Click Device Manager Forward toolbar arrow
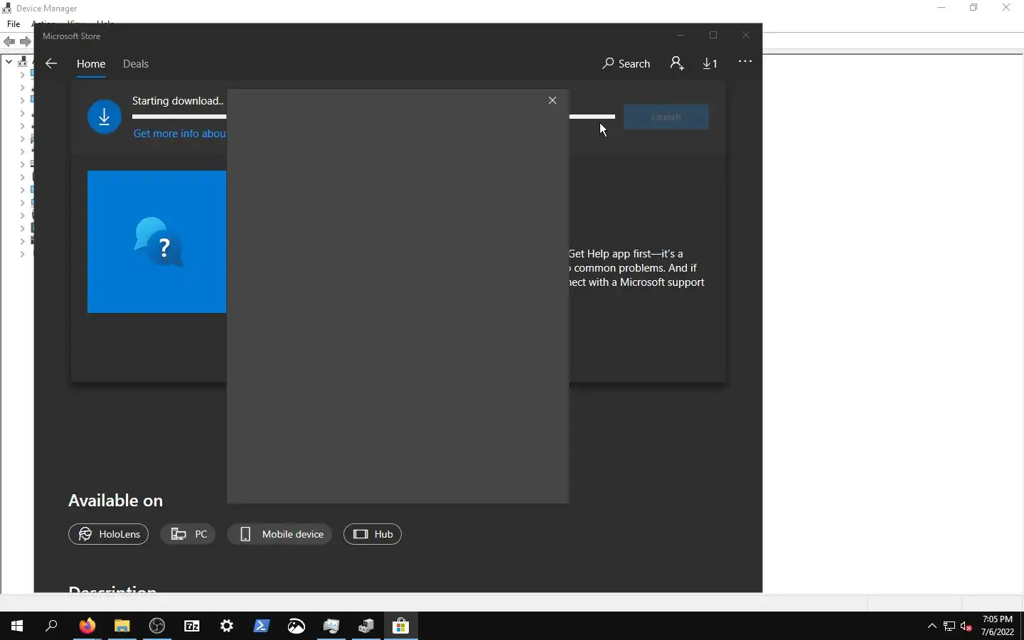This screenshot has width=1024, height=640. coord(26,42)
